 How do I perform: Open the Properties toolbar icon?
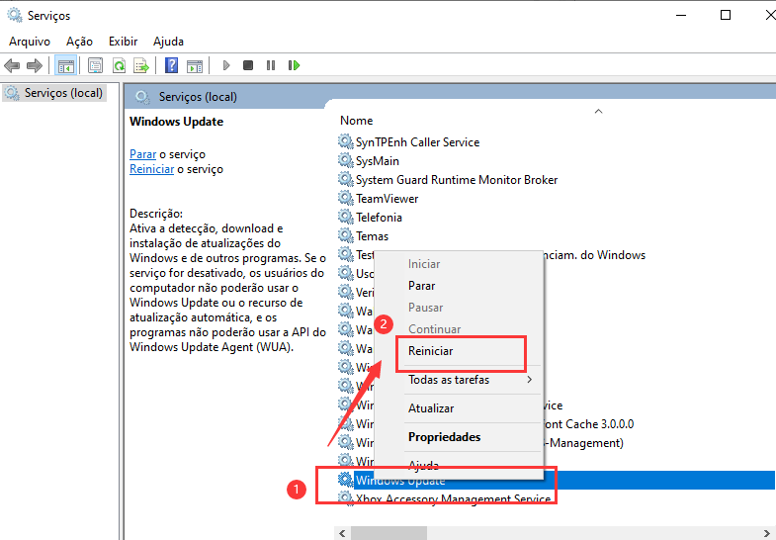(95, 65)
